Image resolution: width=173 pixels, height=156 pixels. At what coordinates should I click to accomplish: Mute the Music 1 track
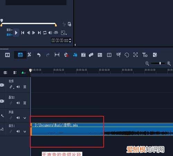point(18,131)
